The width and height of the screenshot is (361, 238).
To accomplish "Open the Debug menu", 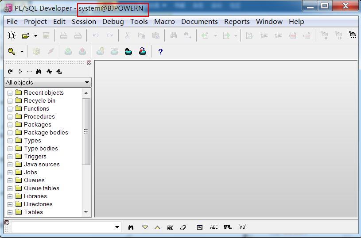I will [113, 21].
